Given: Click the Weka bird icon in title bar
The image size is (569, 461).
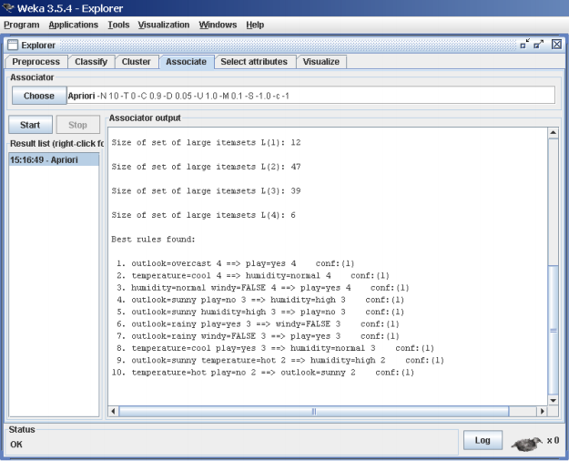Looking at the screenshot, I should coord(7,7).
